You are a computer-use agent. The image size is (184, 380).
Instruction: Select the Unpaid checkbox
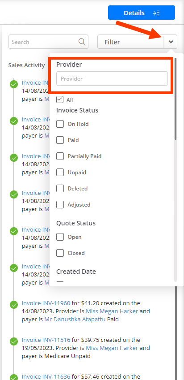60,173
